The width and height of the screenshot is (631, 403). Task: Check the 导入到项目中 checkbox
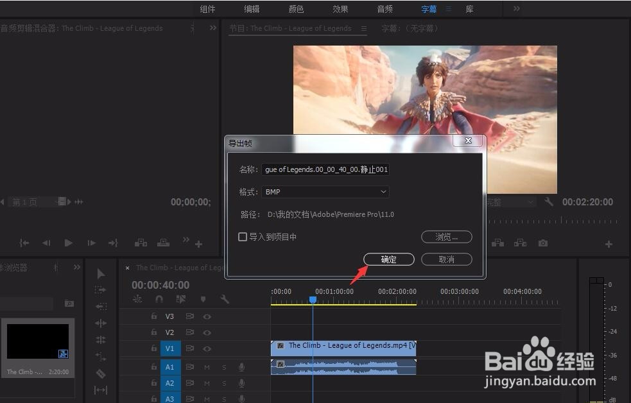(243, 237)
